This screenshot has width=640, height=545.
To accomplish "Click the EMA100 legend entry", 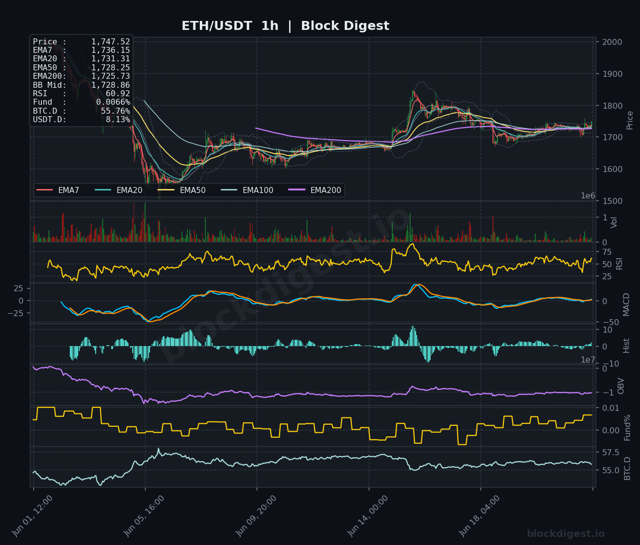I will [247, 190].
